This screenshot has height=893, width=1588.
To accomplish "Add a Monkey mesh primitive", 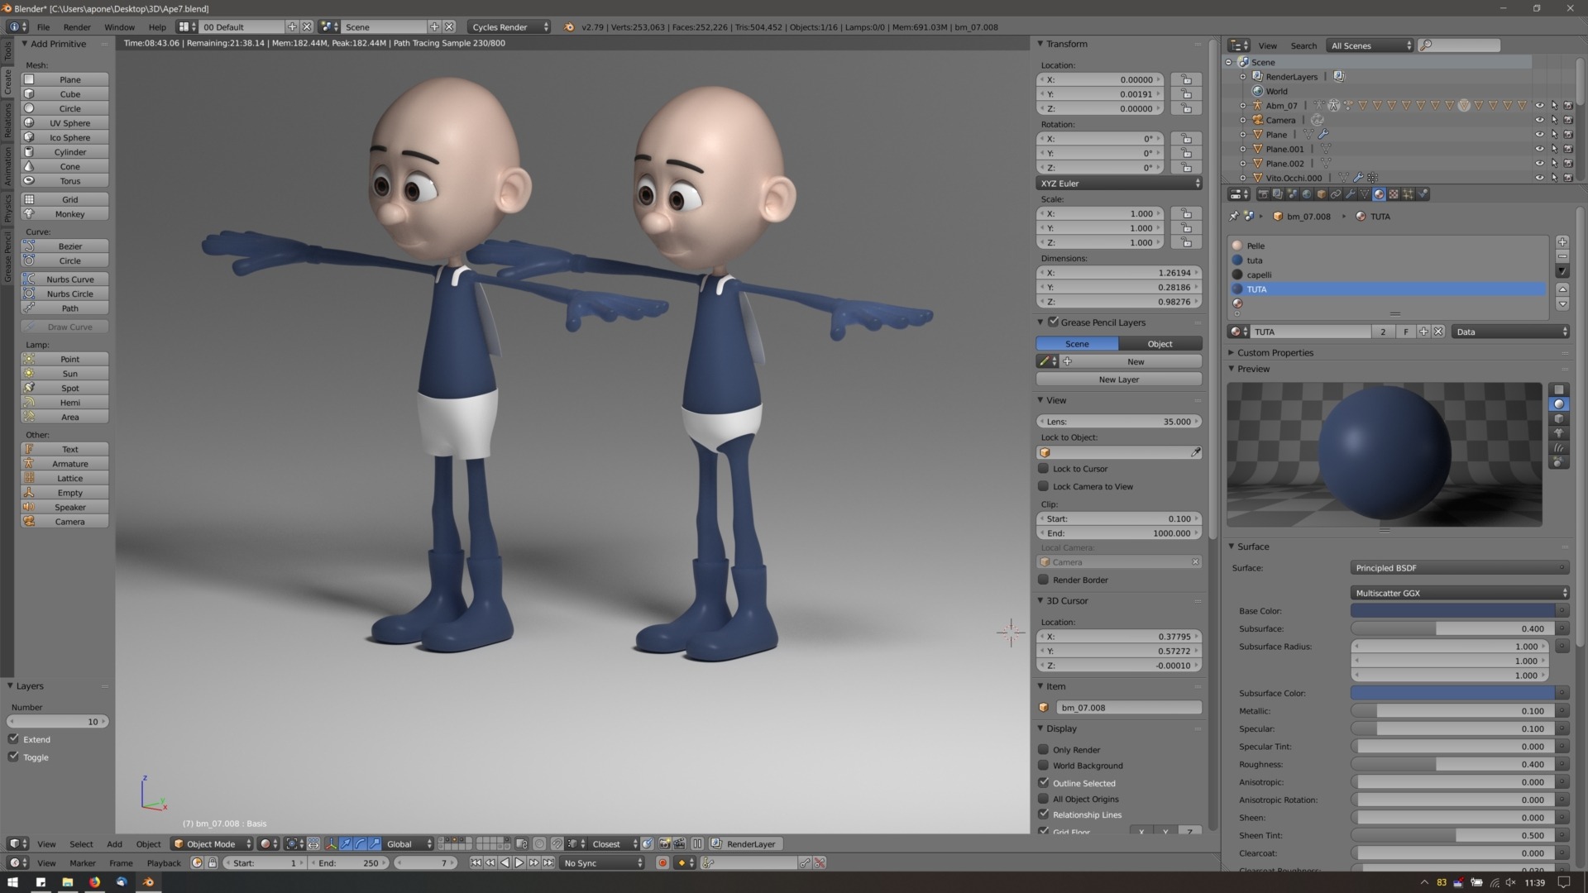I will 65,213.
